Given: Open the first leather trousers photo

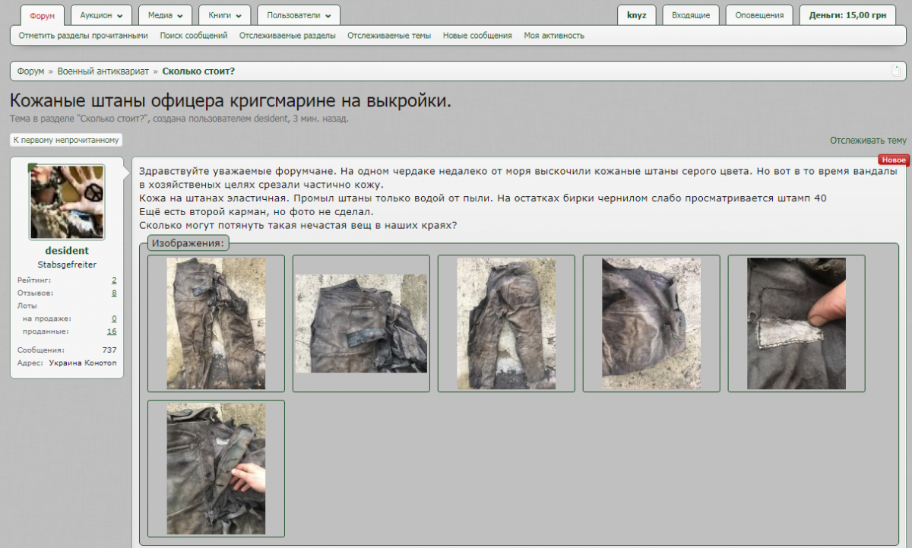Looking at the screenshot, I should [216, 323].
